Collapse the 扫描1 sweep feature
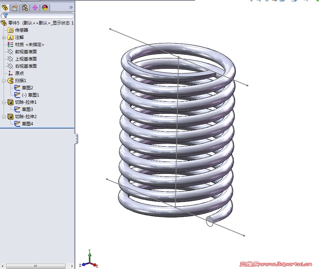Screen dimensions: 319x269 [4, 81]
